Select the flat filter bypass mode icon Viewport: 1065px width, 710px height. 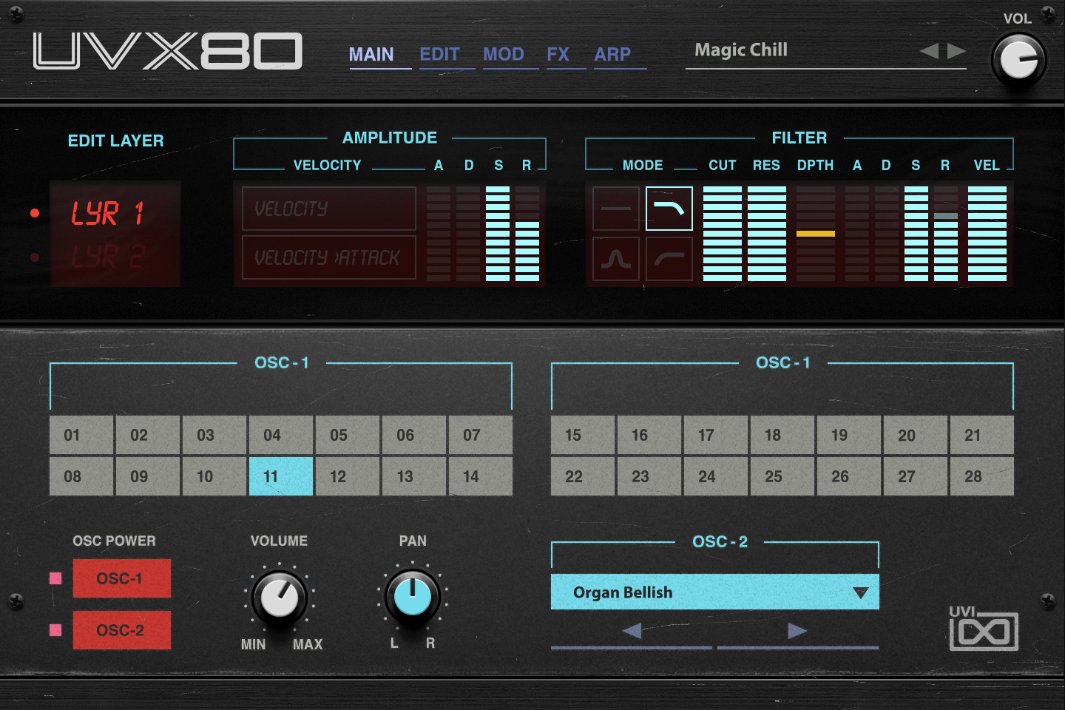click(615, 208)
